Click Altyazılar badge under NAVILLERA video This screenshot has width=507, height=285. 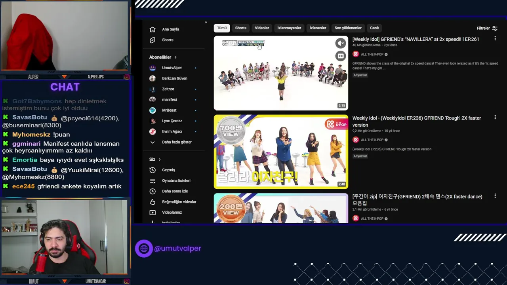(360, 75)
